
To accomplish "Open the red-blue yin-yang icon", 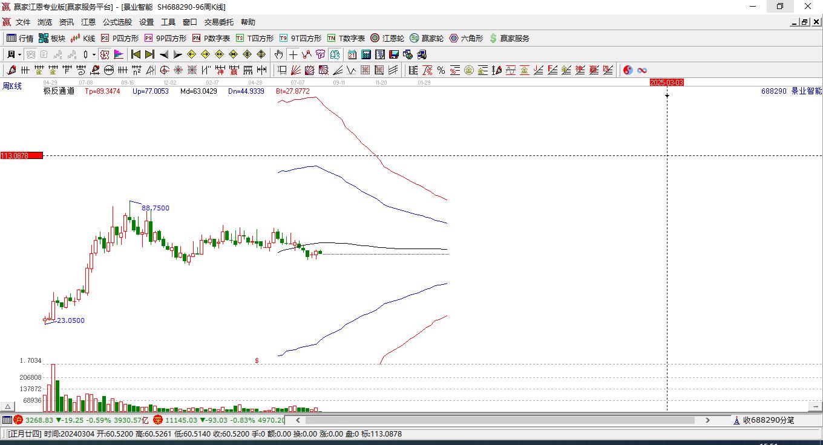I will 628,70.
